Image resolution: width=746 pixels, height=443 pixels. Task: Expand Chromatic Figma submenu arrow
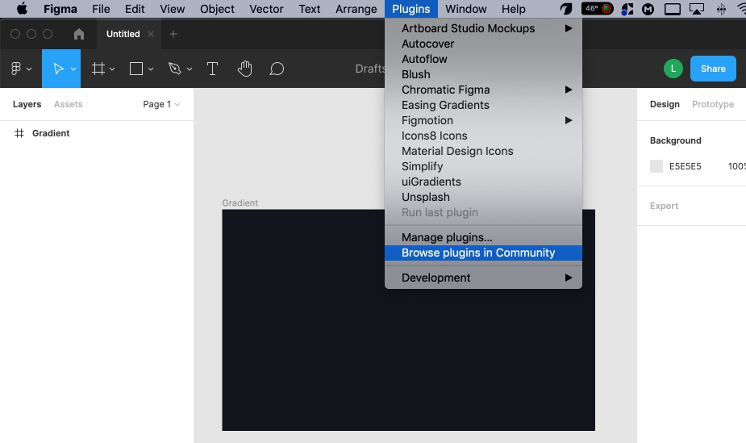[568, 90]
